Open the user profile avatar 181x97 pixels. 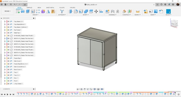[178, 5]
